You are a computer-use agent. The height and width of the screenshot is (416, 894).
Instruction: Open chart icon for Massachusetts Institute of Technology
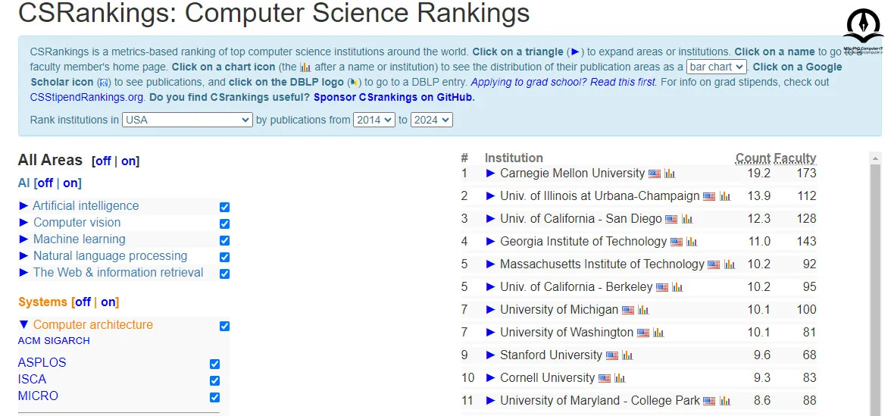(x=730, y=265)
